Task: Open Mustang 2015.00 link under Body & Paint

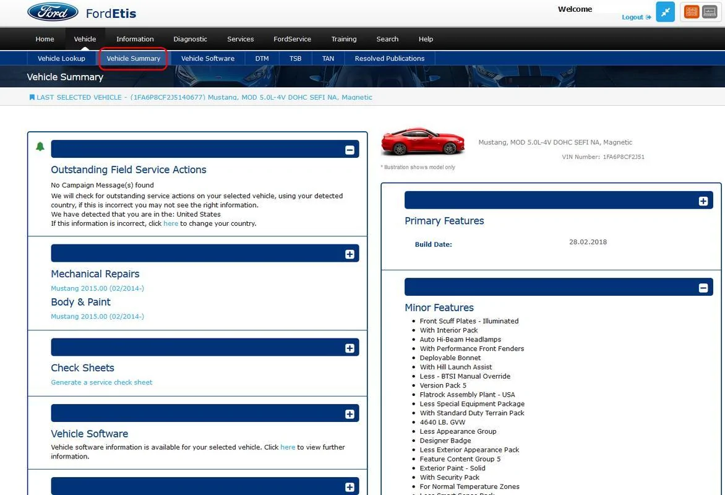Action: (x=97, y=316)
